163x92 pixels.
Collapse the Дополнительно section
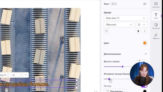[146, 54]
